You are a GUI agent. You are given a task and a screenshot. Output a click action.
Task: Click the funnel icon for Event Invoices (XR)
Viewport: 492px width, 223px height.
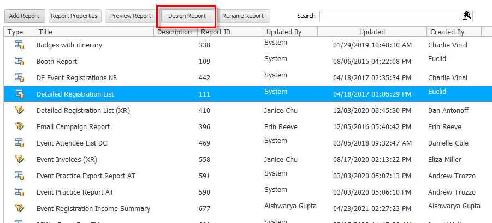point(20,159)
